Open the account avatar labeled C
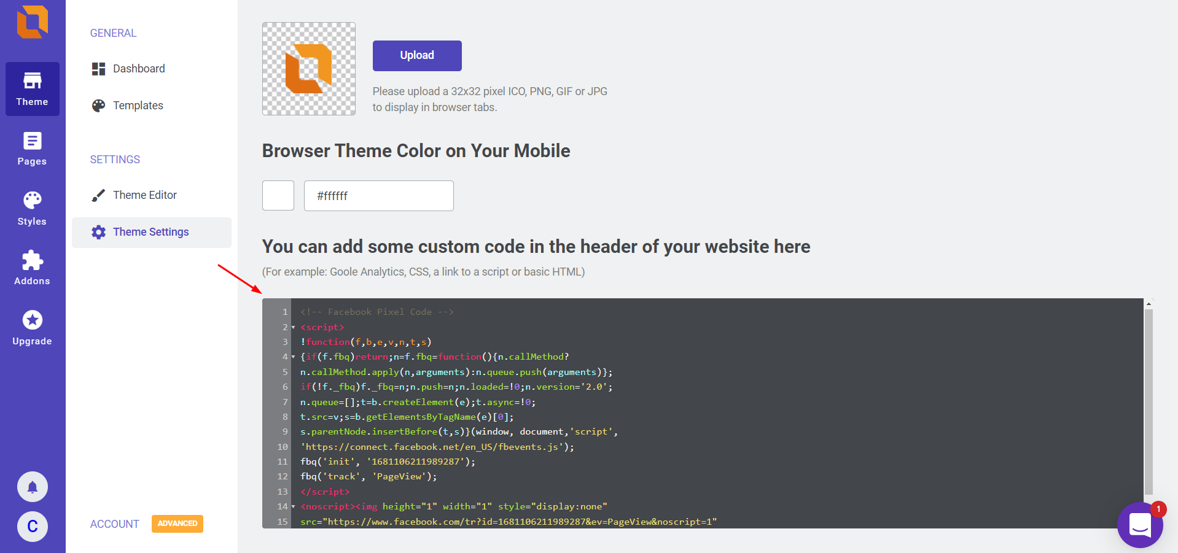Viewport: 1178px width, 553px height. (33, 527)
